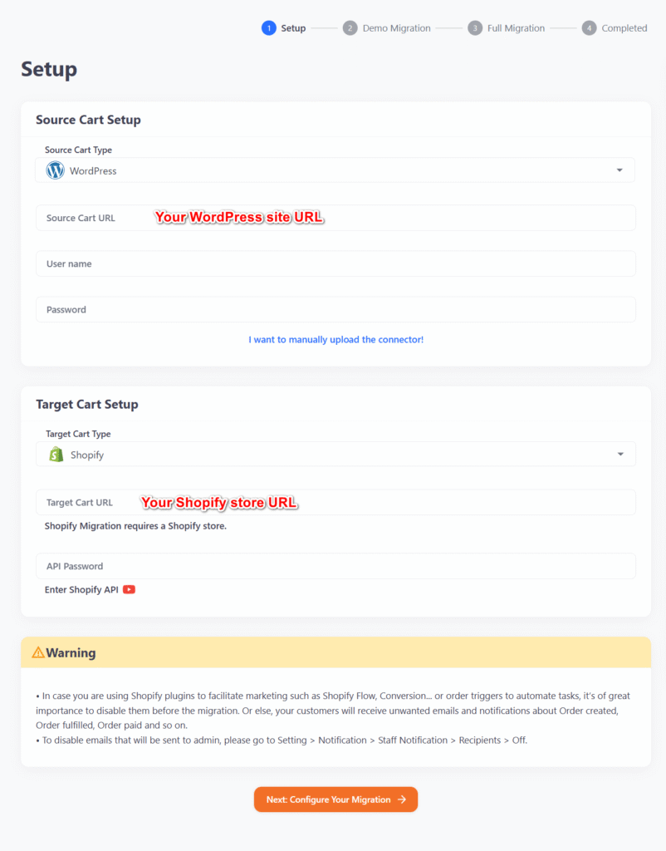Screen dimensions: 666x851
Task: Click the API Password field
Action: coord(335,566)
